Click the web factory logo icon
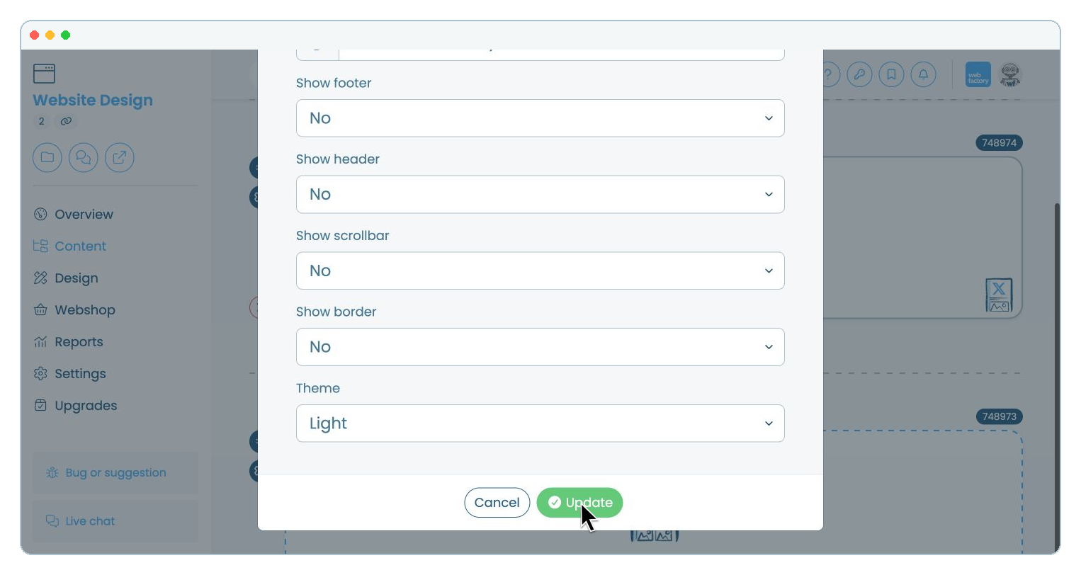Screen dimensions: 1081x575 [978, 74]
